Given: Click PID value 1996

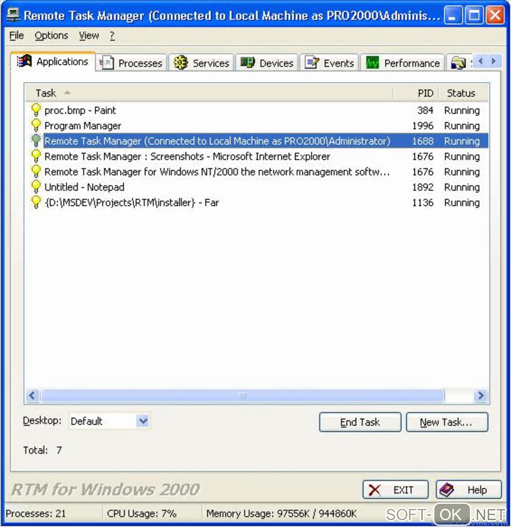Looking at the screenshot, I should pyautogui.click(x=423, y=126).
